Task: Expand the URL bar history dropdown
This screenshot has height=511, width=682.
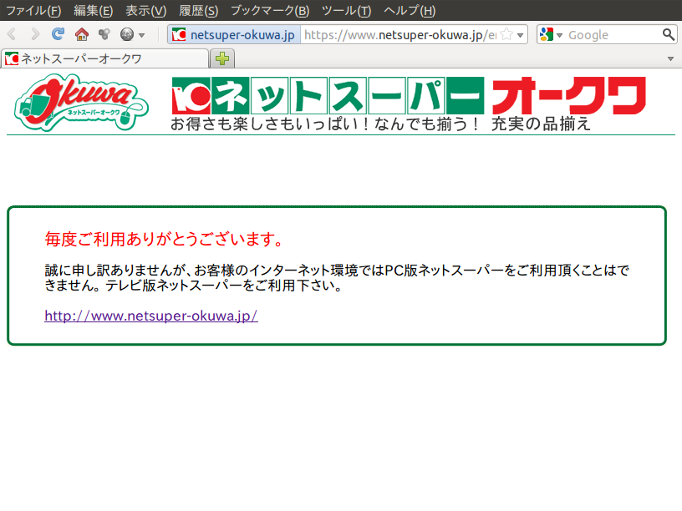Action: (x=521, y=35)
